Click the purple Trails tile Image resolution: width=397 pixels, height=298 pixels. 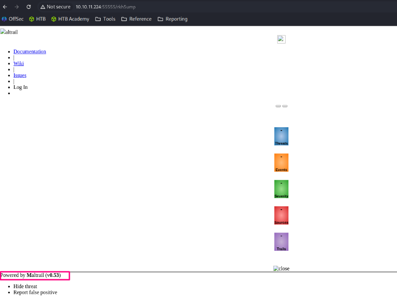click(x=281, y=241)
